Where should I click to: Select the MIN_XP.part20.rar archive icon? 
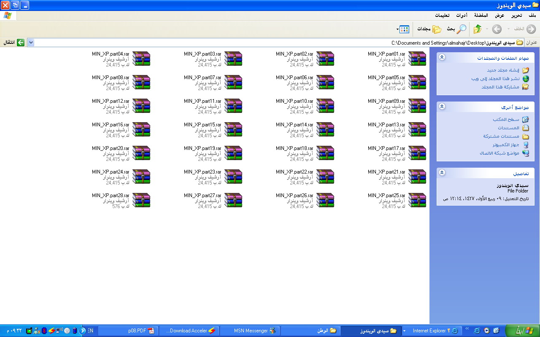click(141, 153)
